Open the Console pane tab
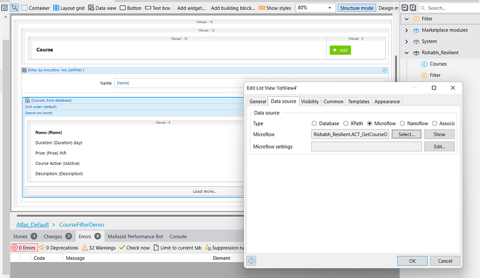Viewport: 480px width, 278px height. (x=178, y=237)
